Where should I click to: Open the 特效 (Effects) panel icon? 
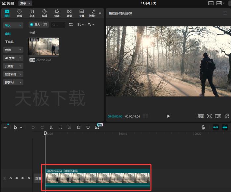pos(57,13)
